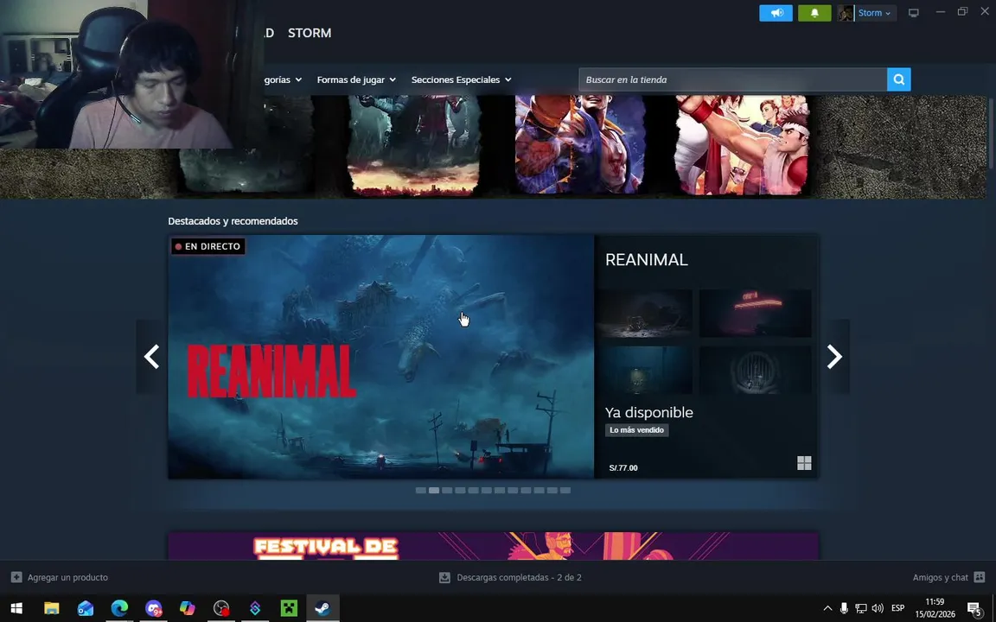The height and width of the screenshot is (622, 996).
Task: Expand the Storm account dropdown
Action: (x=874, y=13)
